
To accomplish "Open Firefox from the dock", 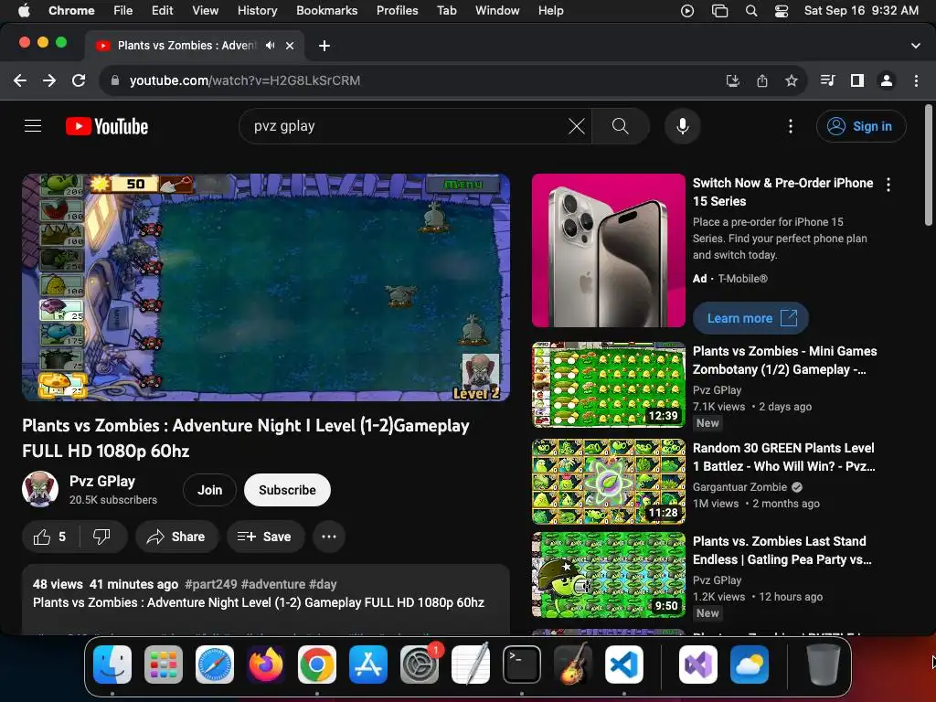I will click(x=266, y=665).
